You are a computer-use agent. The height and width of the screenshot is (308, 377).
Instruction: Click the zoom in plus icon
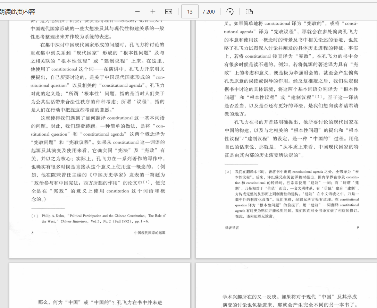(153, 11)
